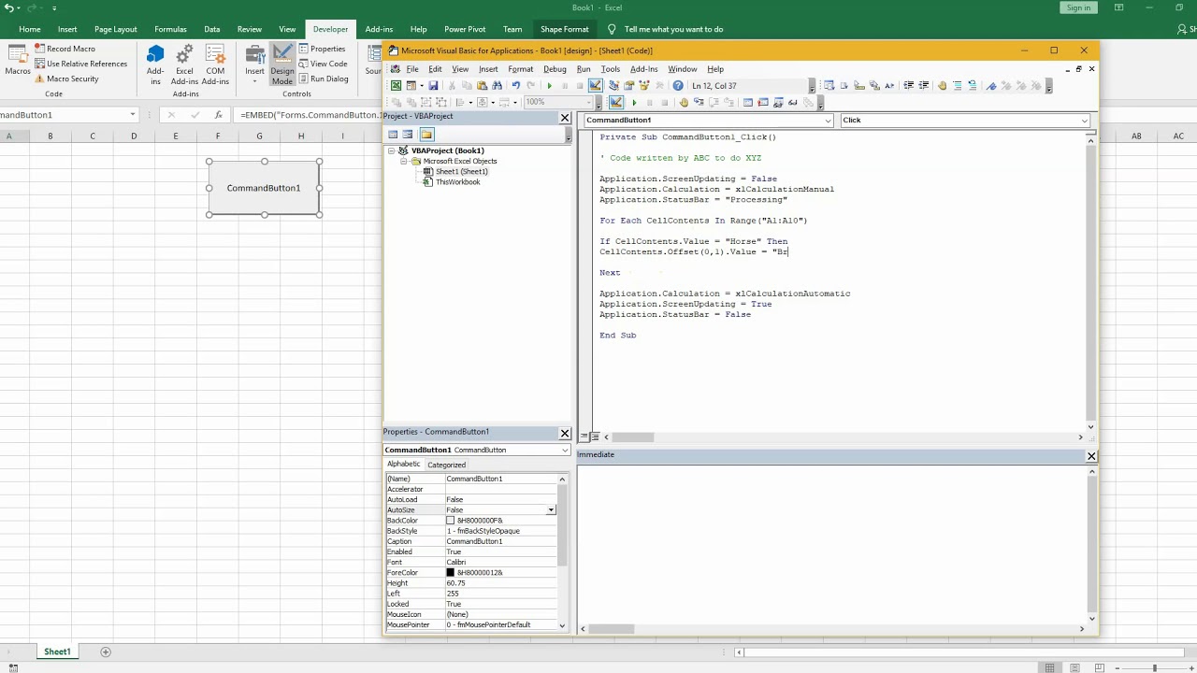Screen dimensions: 1197x673
Task: Open the Debug menu in VBA editor
Action: 555,69
